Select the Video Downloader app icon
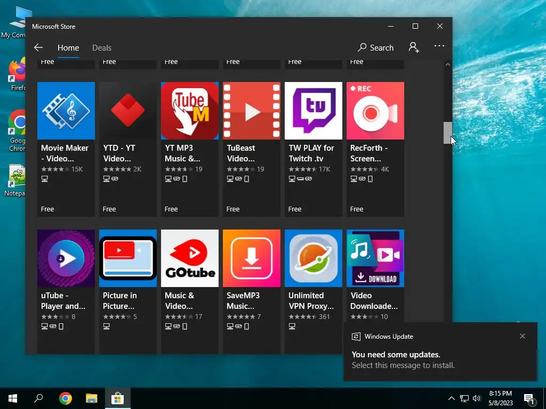This screenshot has width=546, height=409. point(375,258)
